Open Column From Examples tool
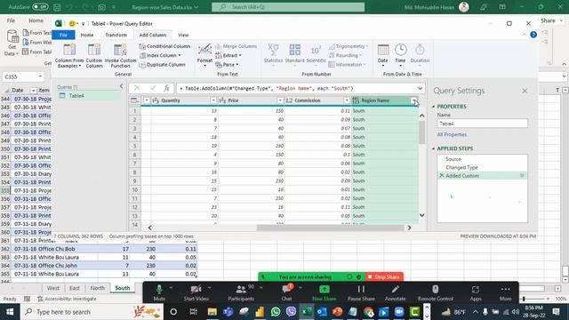 tap(69, 55)
